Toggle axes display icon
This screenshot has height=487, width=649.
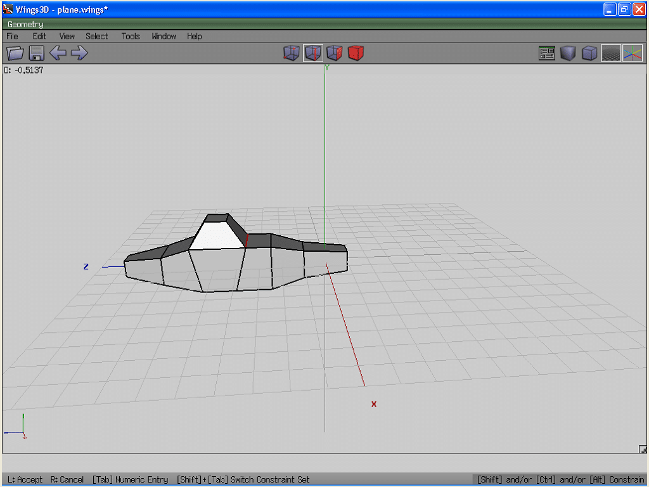pos(633,53)
